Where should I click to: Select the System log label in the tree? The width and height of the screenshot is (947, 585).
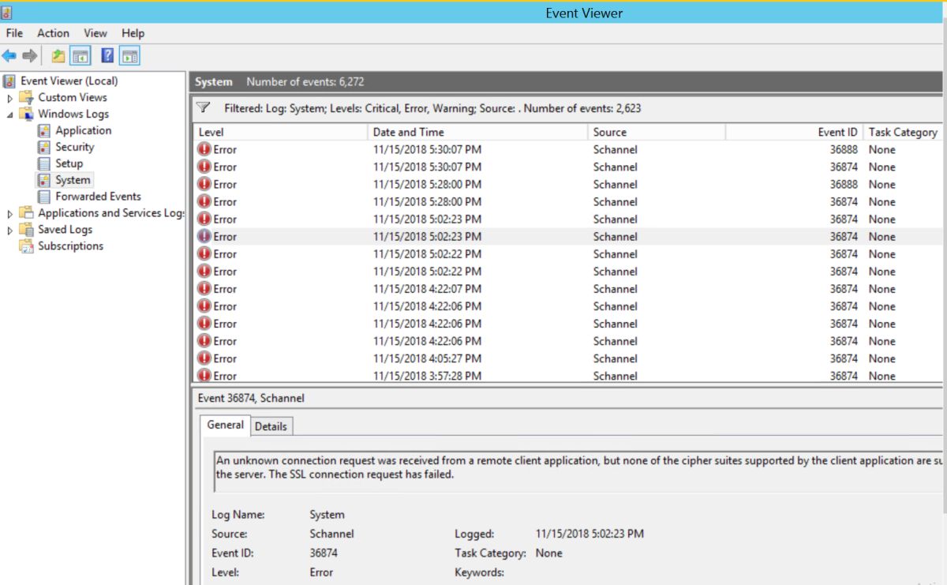73,180
